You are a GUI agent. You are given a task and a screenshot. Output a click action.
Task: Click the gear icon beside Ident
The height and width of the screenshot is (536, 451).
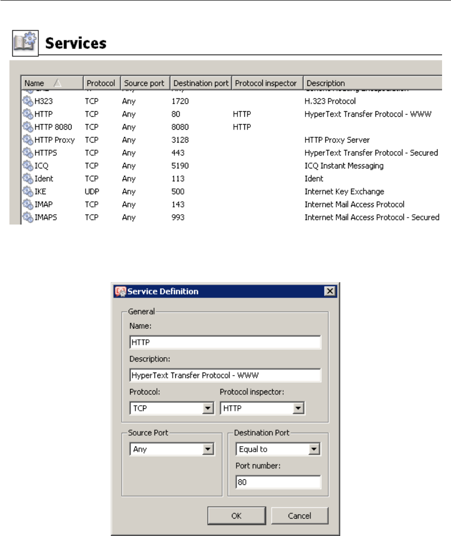(28, 178)
